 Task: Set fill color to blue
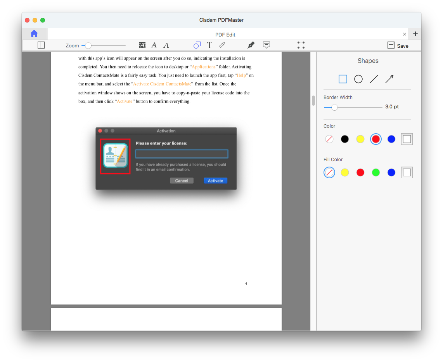391,172
